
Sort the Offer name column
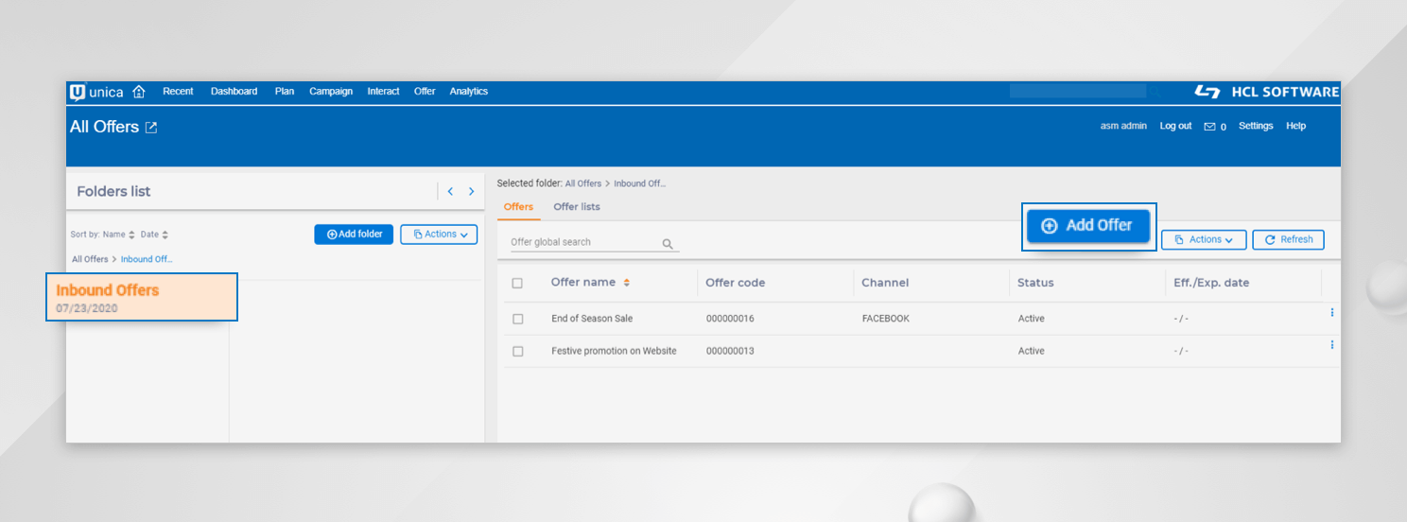[x=626, y=283]
